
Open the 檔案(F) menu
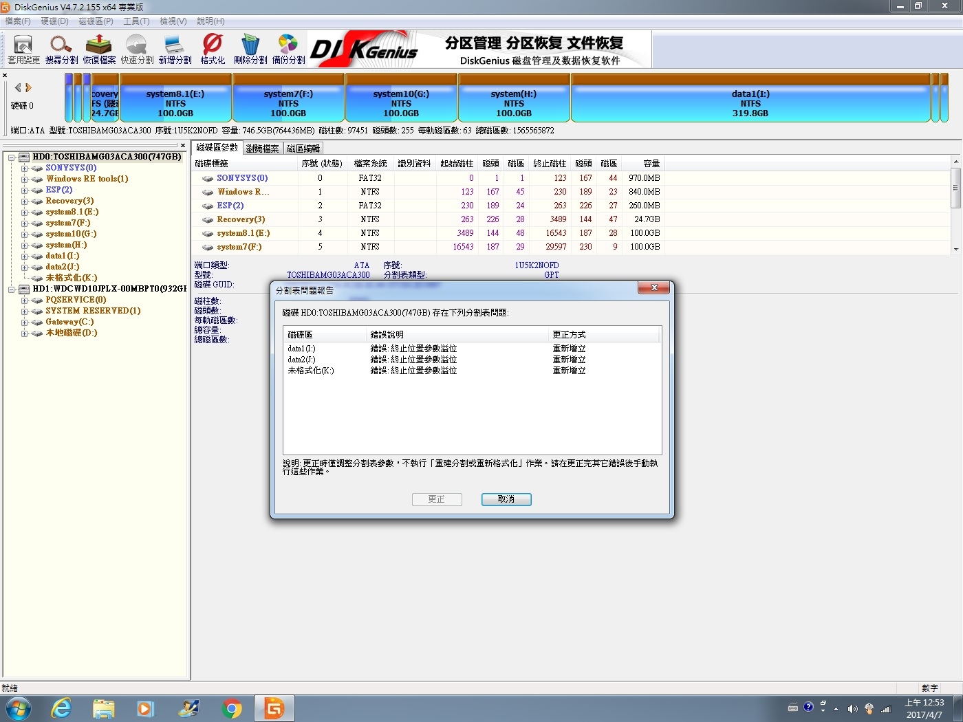[18, 21]
